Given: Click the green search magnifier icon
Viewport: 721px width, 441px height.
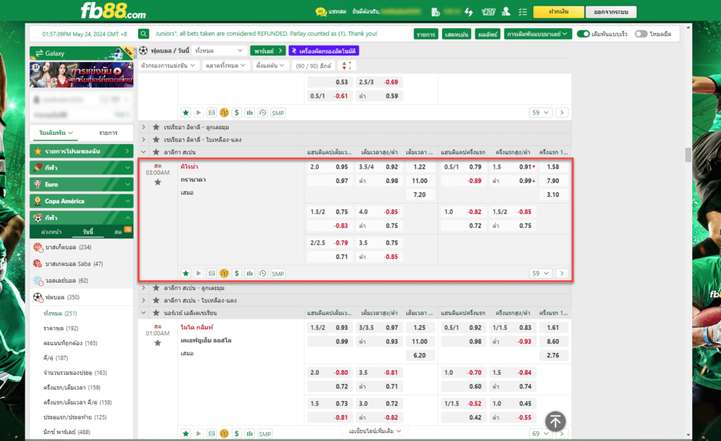Looking at the screenshot, I should click(x=144, y=34).
